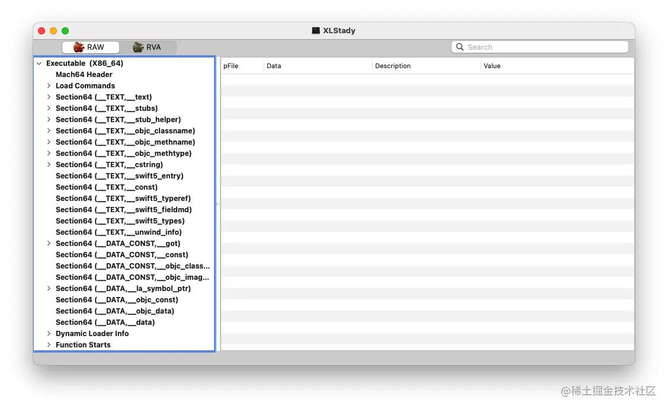Screen dimensions: 668x409
Task: Expand the Dynamic Loader Info node
Action: [49, 334]
